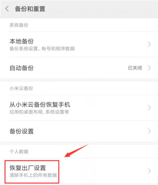Click the chevron in 恢复出厂设置 row
The width and height of the screenshot is (158, 185).
(x=149, y=171)
